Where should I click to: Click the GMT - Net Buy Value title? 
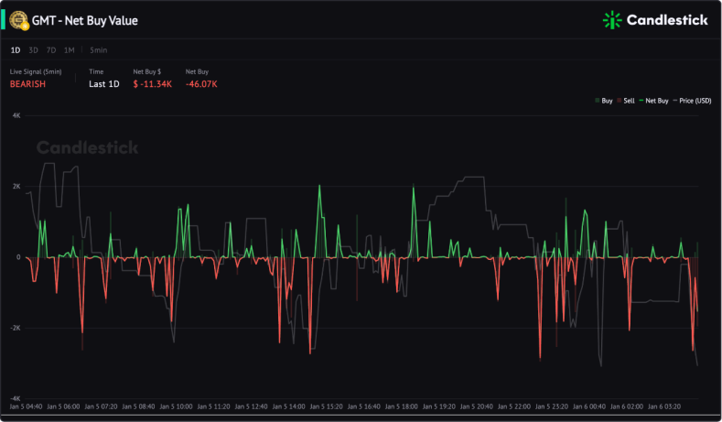click(x=85, y=21)
